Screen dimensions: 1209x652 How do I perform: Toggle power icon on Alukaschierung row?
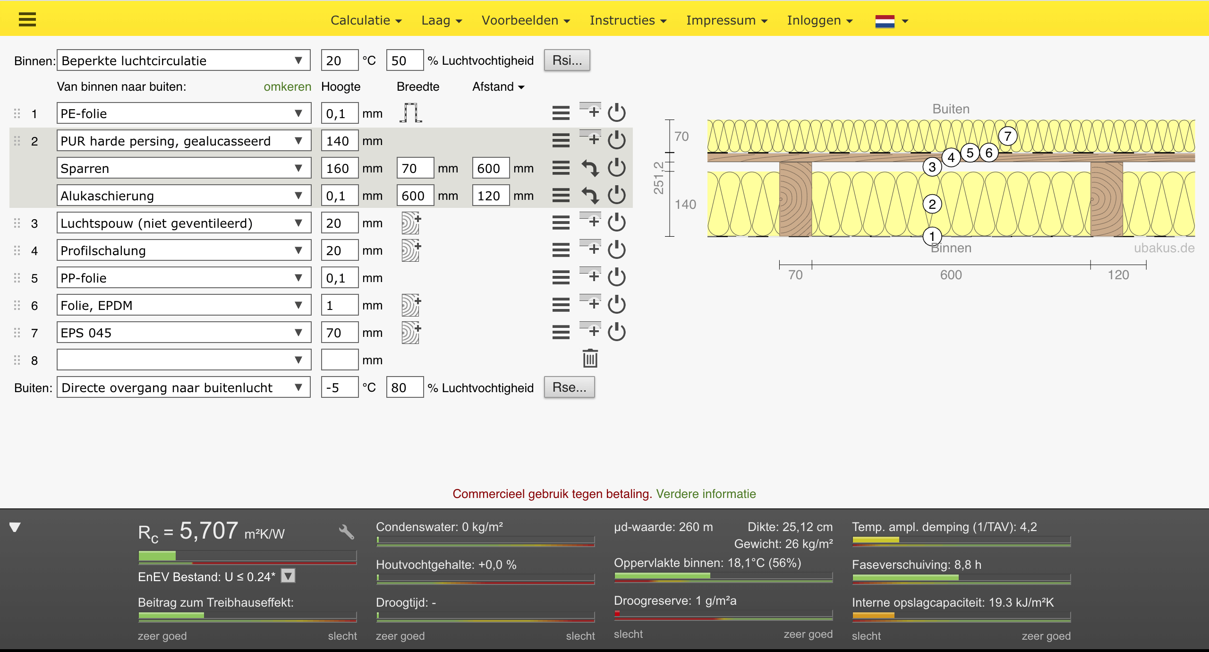click(x=616, y=195)
